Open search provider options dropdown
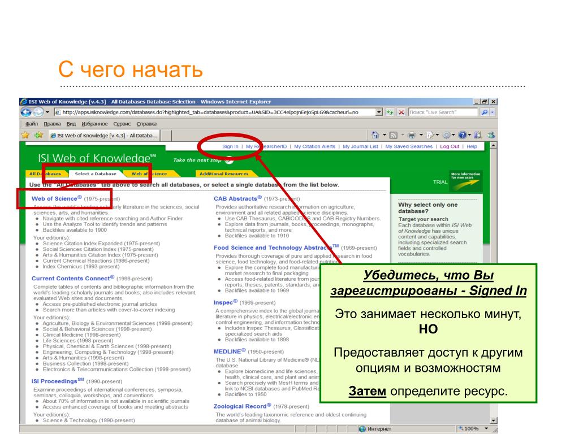This screenshot has width=579, height=434. [x=492, y=112]
